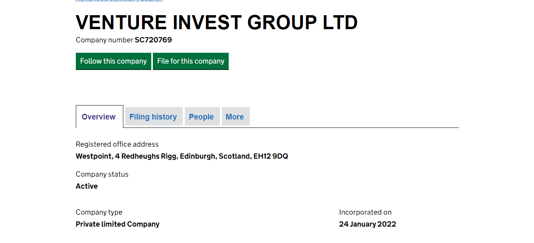Image resolution: width=534 pixels, height=243 pixels.
Task: Select the Overview tab
Action: click(99, 117)
